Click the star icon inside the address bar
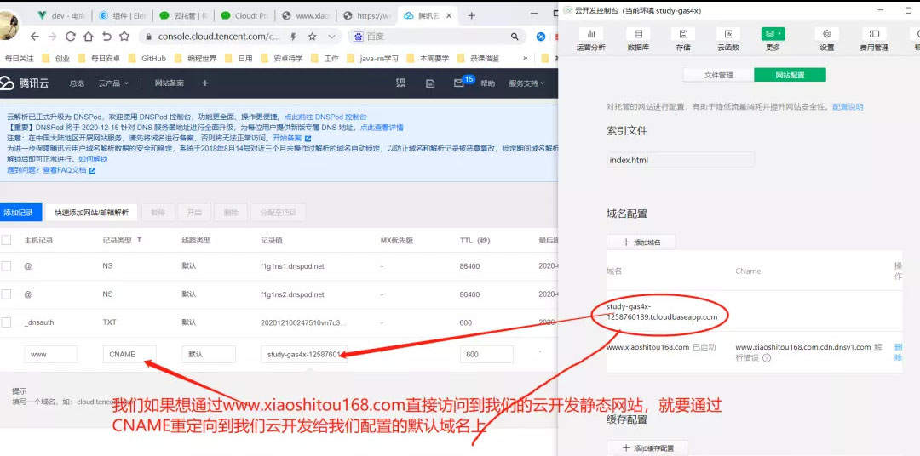 [312, 37]
